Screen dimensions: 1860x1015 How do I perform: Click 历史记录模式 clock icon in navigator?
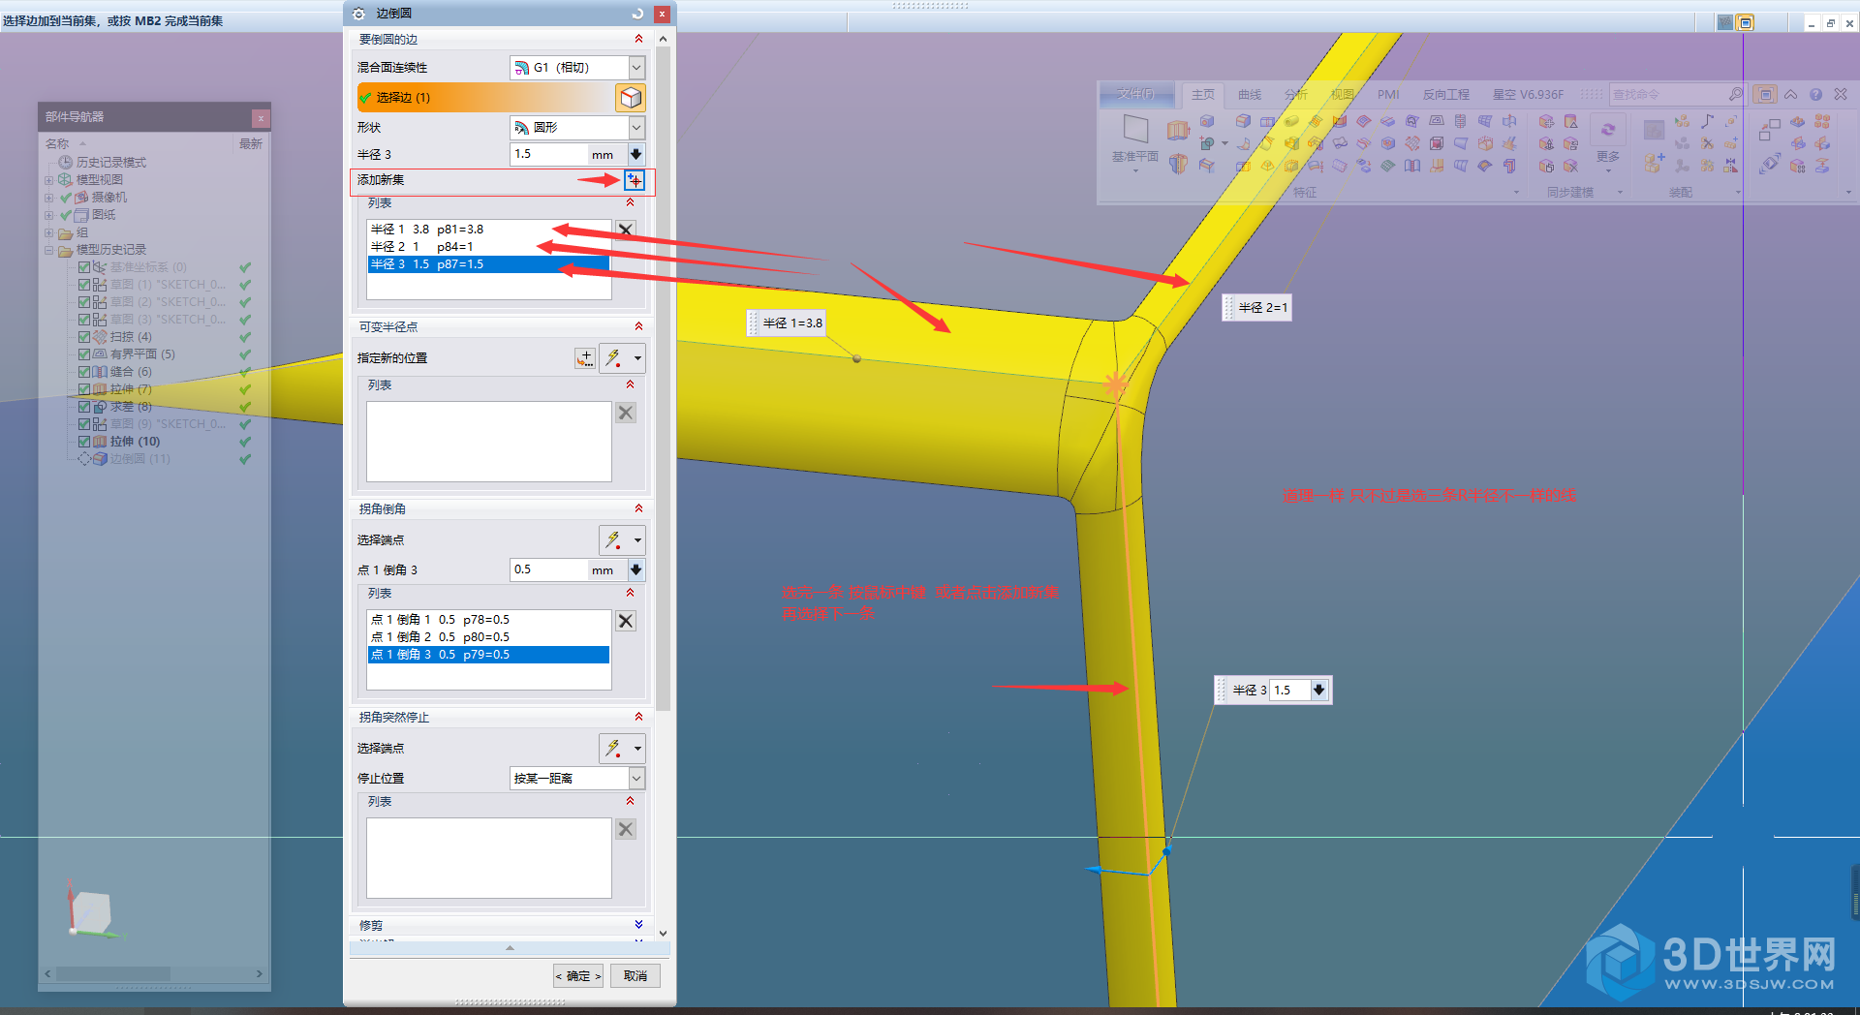(x=66, y=162)
